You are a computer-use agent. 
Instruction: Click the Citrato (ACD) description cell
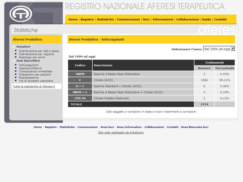(x=143, y=80)
